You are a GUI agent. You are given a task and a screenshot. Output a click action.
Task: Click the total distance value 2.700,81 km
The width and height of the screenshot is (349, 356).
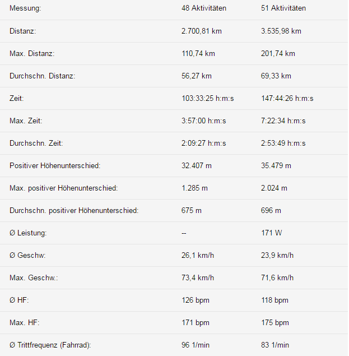coord(202,31)
